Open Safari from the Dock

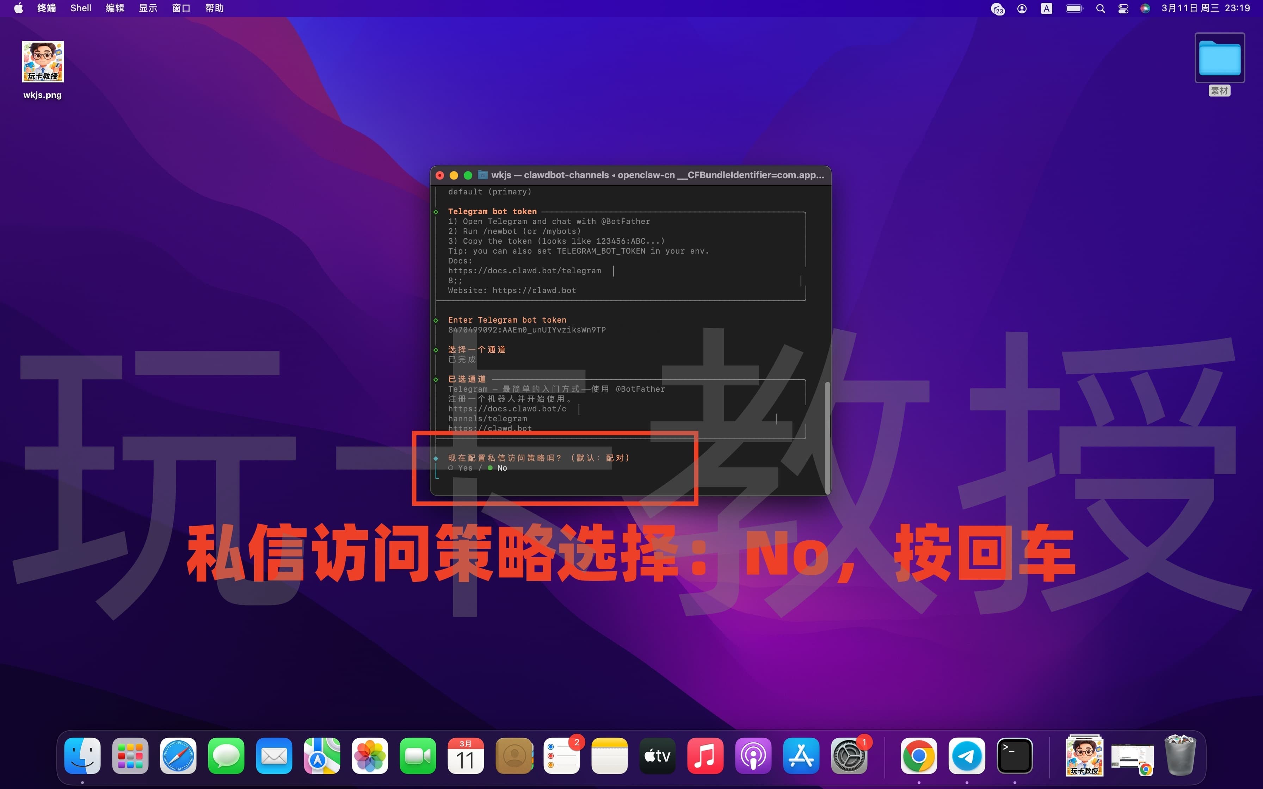pyautogui.click(x=178, y=755)
